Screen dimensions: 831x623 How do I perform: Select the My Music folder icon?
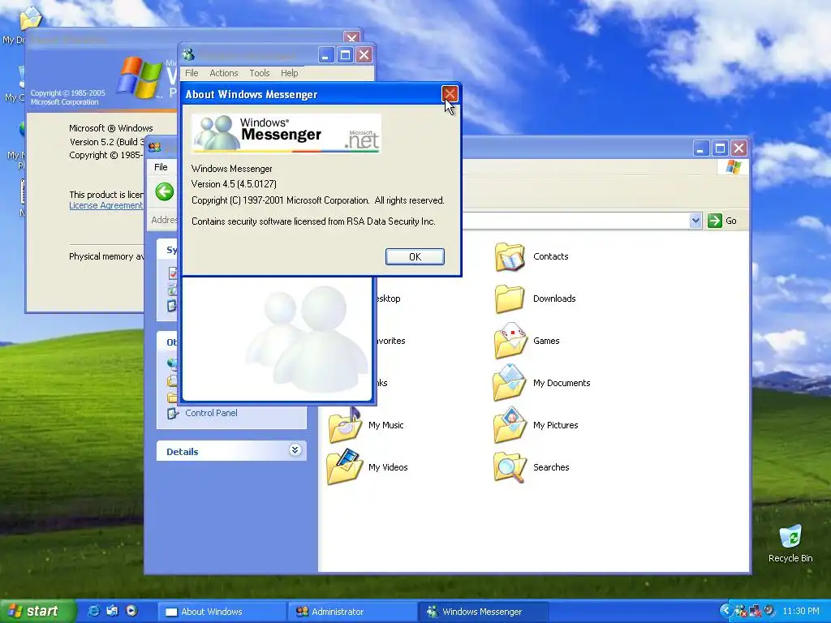(344, 425)
